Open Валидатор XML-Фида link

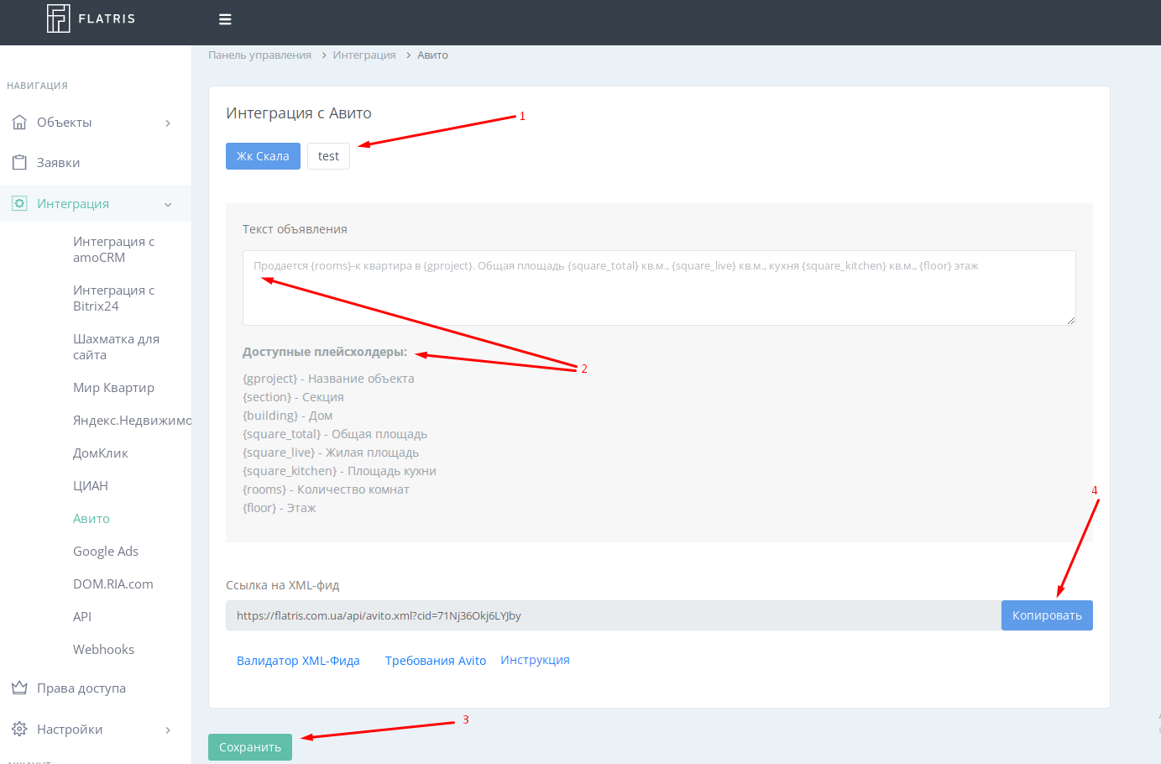pyautogui.click(x=298, y=661)
